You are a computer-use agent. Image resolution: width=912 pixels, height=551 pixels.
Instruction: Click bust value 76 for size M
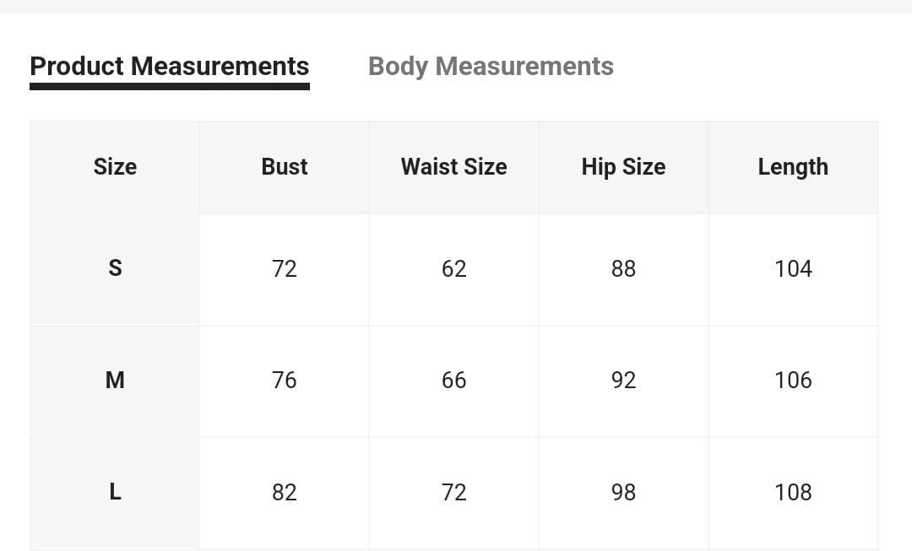pos(285,380)
